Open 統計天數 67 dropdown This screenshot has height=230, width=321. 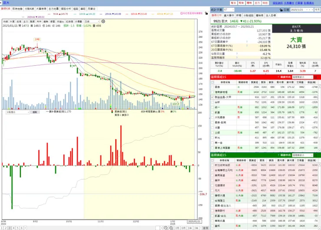229,10
